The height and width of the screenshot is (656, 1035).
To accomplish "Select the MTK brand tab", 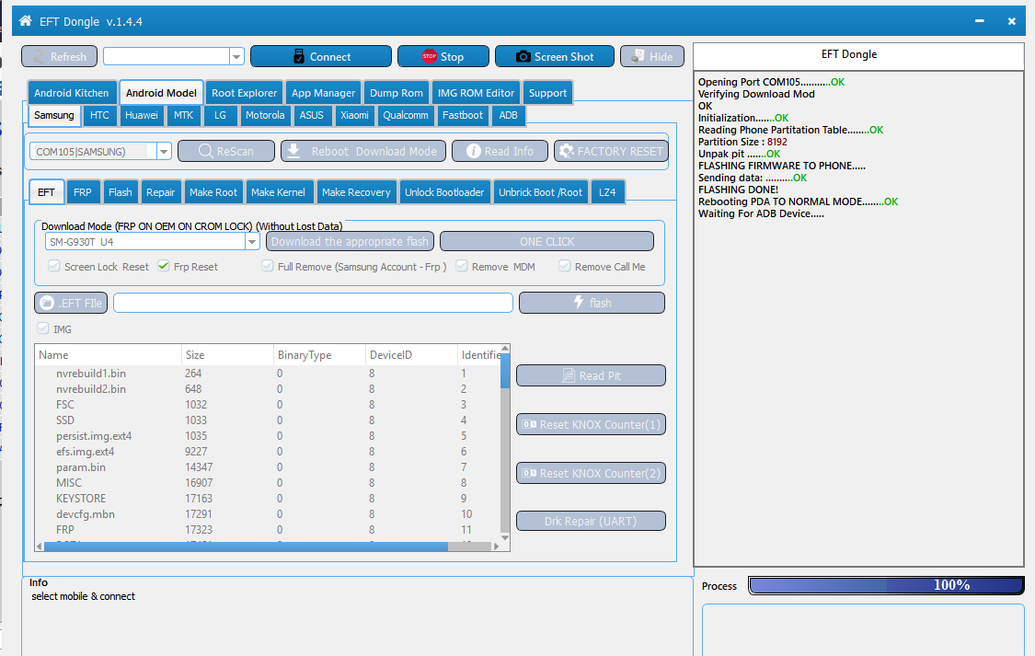I will (183, 116).
